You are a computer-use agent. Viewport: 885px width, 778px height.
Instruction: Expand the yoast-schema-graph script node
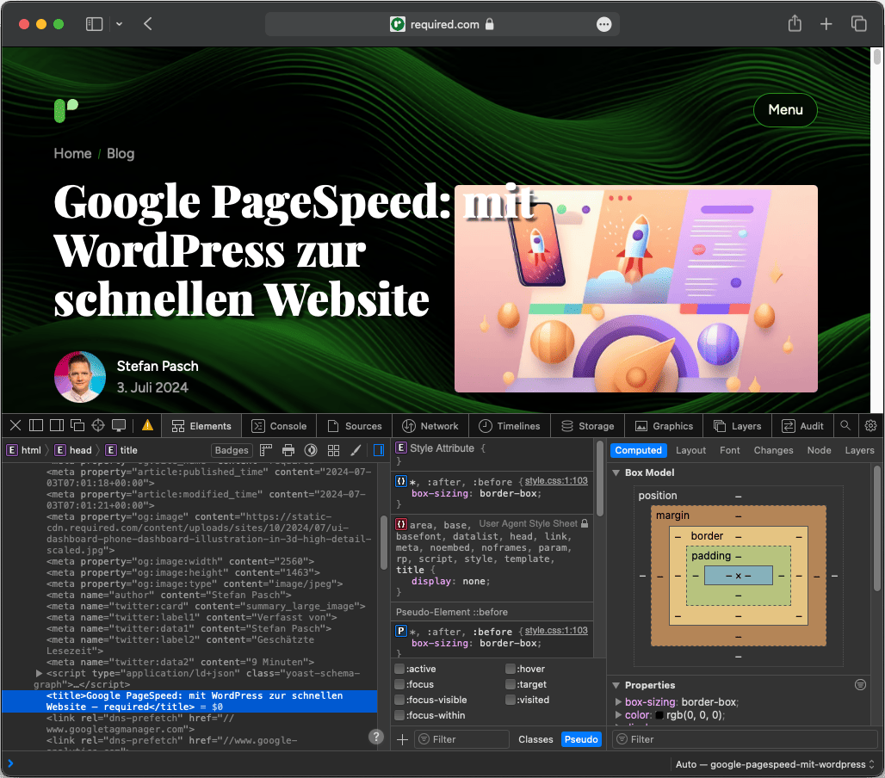[39, 672]
